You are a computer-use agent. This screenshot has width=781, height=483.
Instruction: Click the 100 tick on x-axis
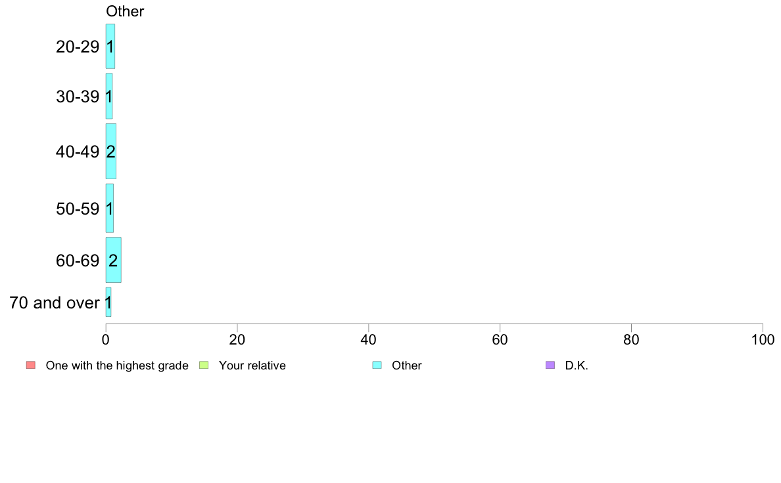pyautogui.click(x=763, y=340)
